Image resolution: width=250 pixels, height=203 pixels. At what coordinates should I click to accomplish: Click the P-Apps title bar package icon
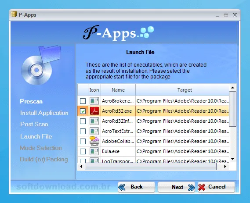[14, 14]
